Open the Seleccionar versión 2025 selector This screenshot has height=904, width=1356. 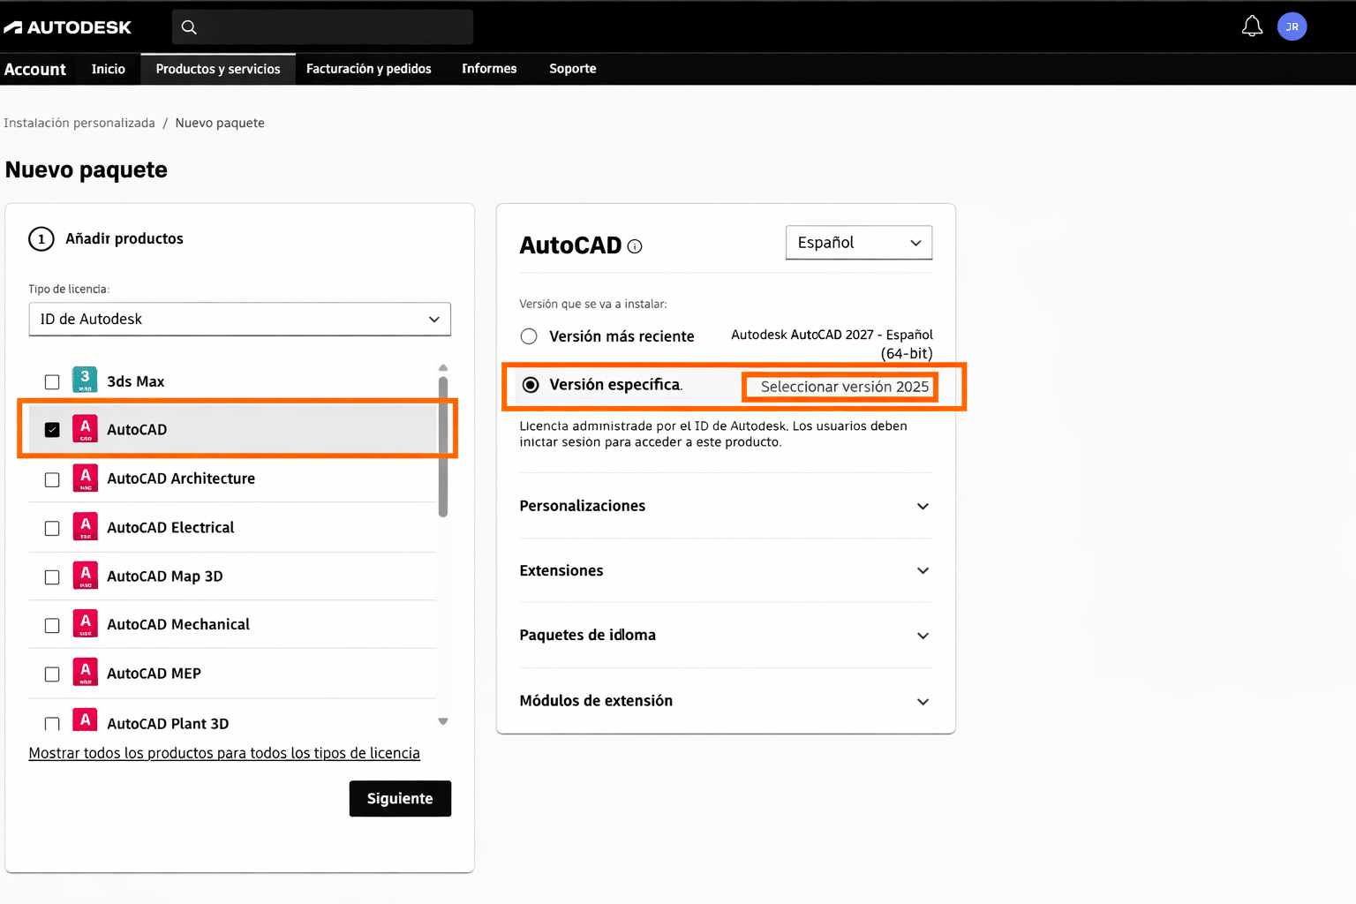(839, 386)
